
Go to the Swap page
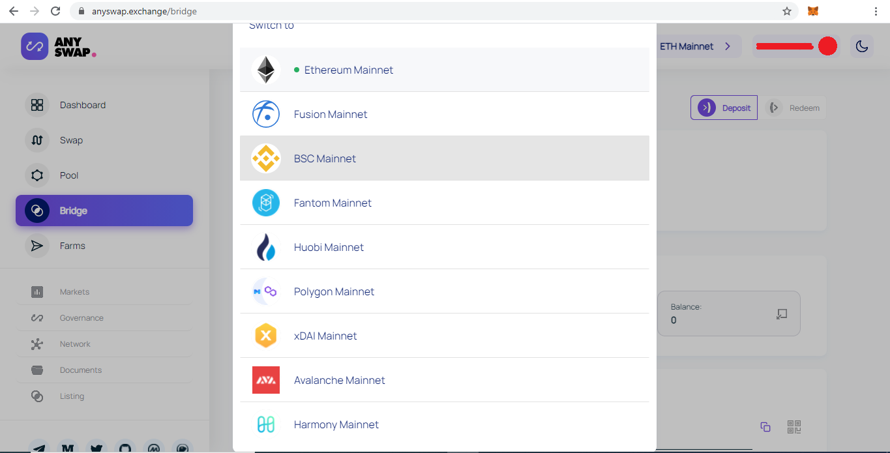71,140
